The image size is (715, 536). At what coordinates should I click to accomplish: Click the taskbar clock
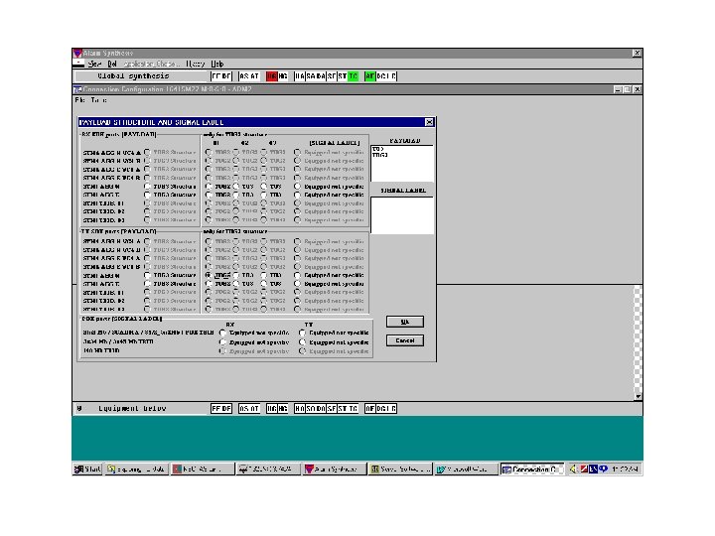point(626,469)
